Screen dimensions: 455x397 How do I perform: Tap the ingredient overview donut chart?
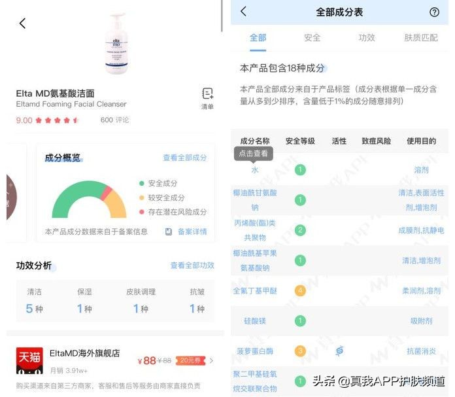click(89, 199)
